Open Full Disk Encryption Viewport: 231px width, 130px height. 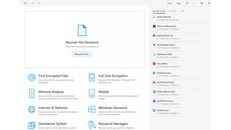pos(113,76)
